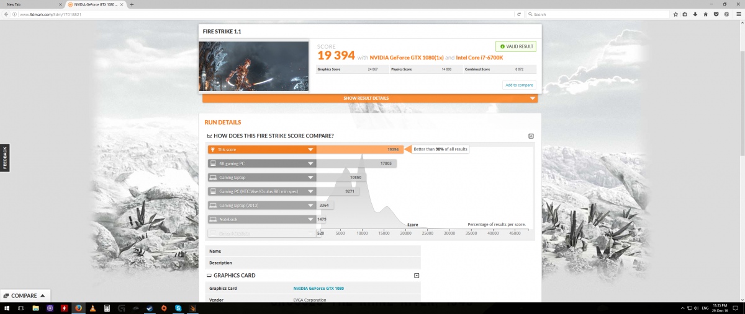Click the Better than 98% of all results tooltip

click(x=440, y=149)
